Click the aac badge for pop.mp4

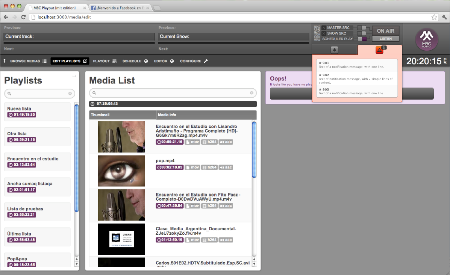pyautogui.click(x=226, y=167)
